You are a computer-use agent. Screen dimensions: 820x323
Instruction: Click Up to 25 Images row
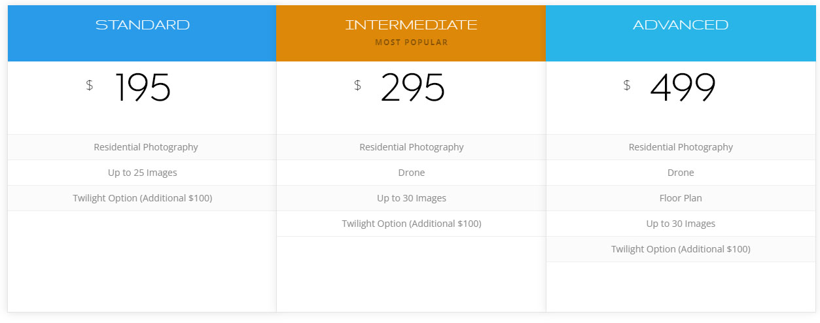coord(142,173)
